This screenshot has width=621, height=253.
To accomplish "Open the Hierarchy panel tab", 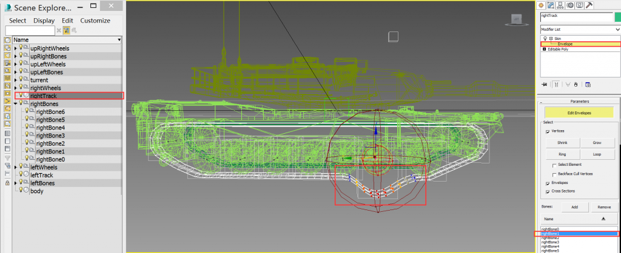I will [560, 5].
